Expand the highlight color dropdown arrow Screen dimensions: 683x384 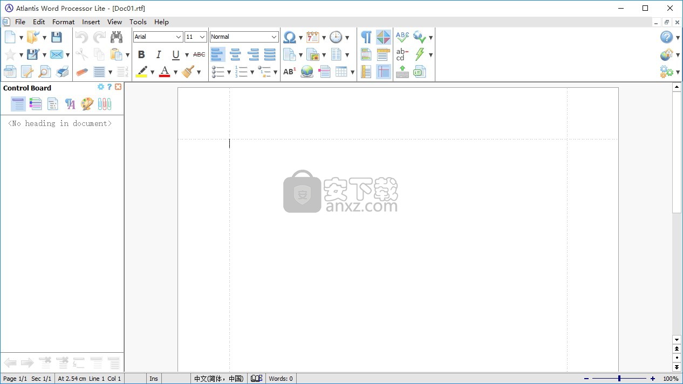click(x=152, y=72)
